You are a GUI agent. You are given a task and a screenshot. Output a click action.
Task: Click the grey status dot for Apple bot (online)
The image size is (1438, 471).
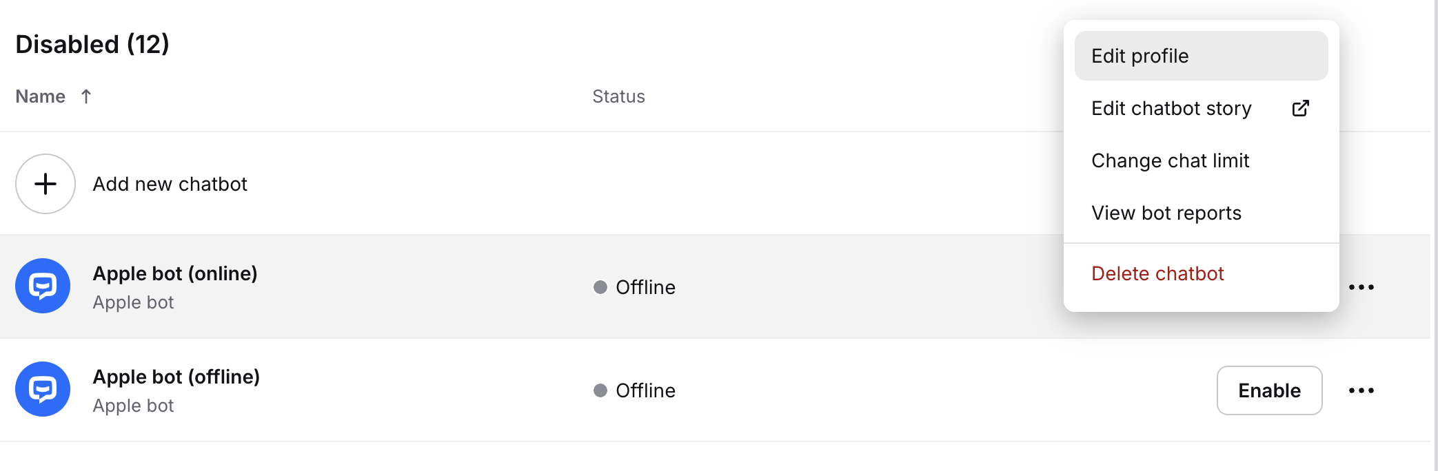(x=600, y=287)
